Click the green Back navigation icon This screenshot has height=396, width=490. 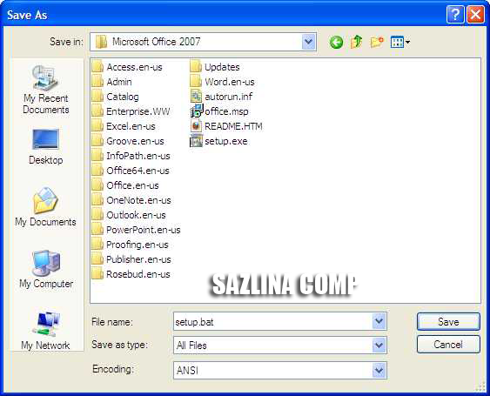336,42
